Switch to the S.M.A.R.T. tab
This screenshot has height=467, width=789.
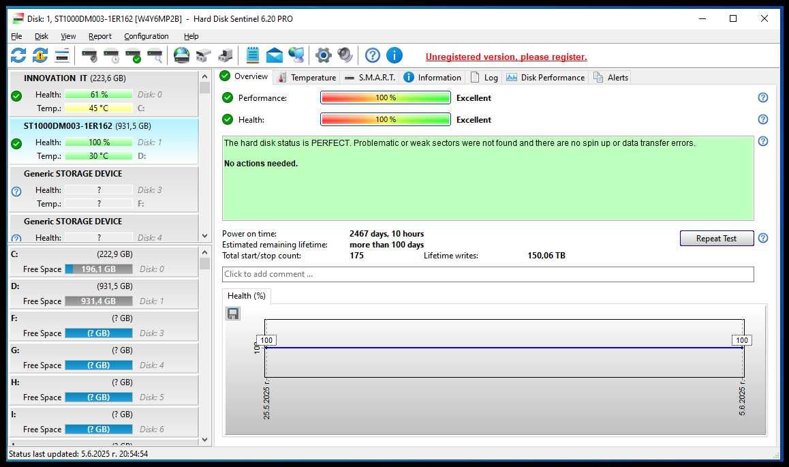370,78
